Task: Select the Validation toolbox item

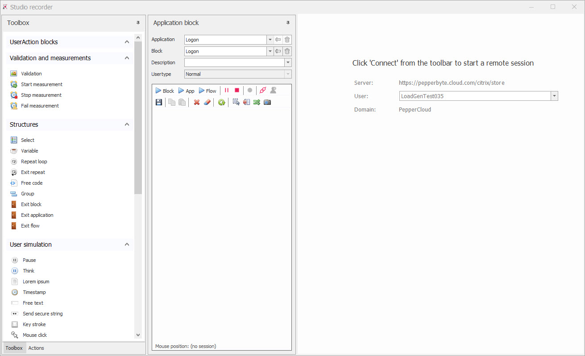Action: click(x=26, y=74)
